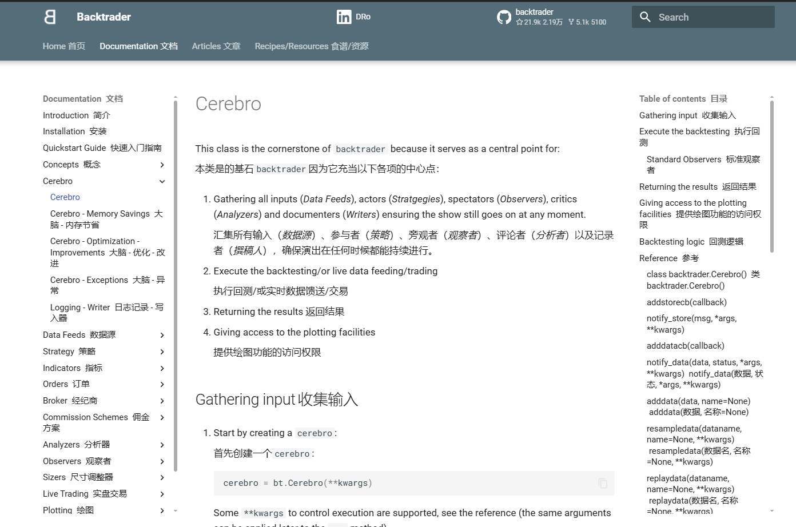Open the Documentation tab
Image resolution: width=796 pixels, height=527 pixels.
click(x=139, y=46)
